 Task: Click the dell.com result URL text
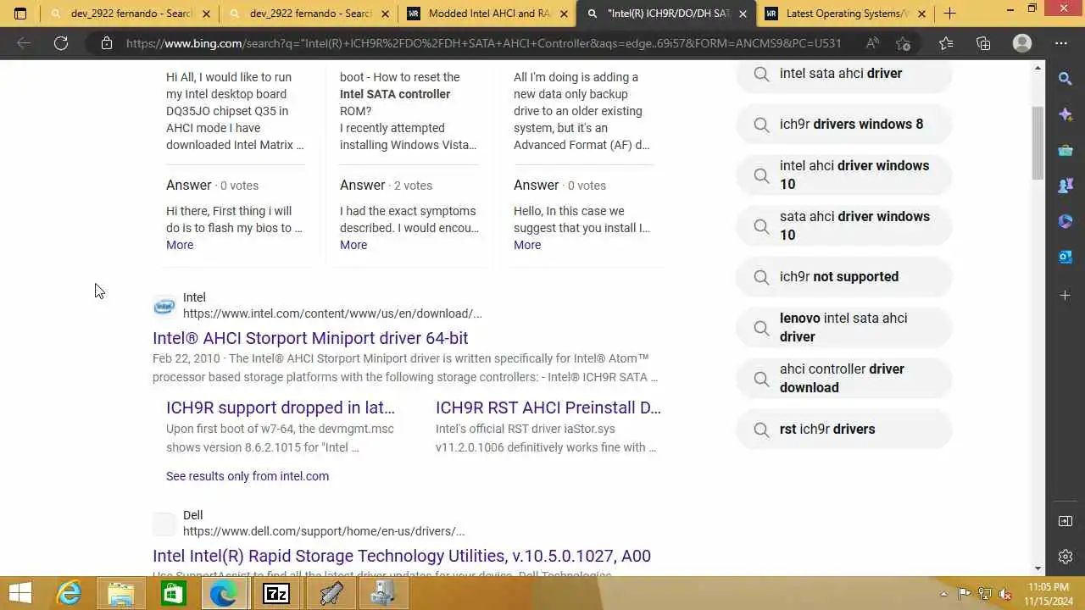(324, 531)
